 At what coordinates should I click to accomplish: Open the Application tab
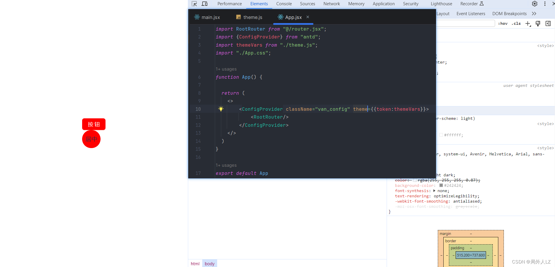point(384,4)
